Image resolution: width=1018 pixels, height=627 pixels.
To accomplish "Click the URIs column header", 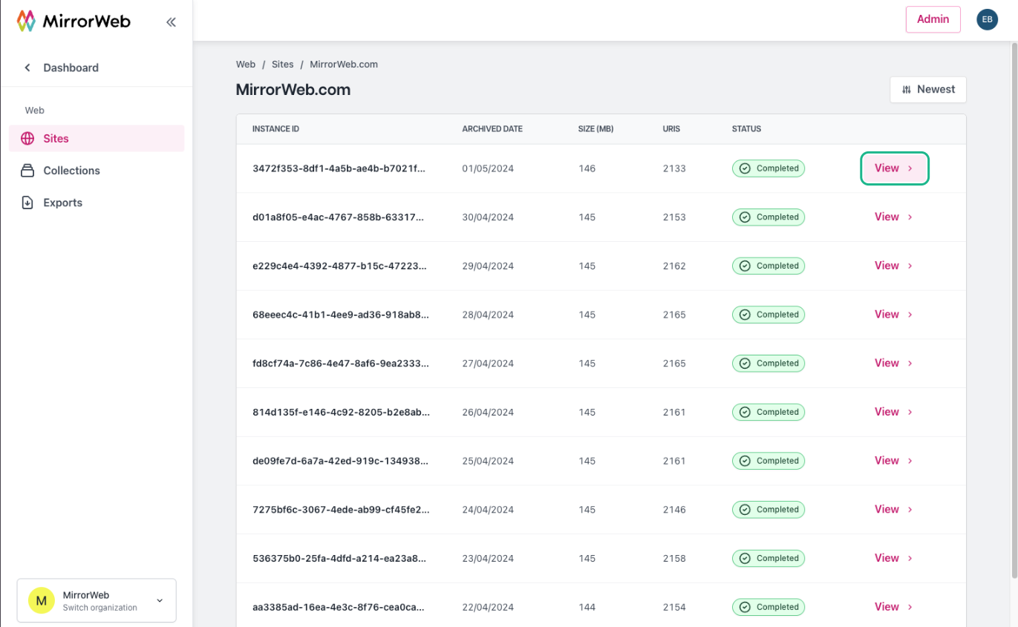I will point(671,129).
